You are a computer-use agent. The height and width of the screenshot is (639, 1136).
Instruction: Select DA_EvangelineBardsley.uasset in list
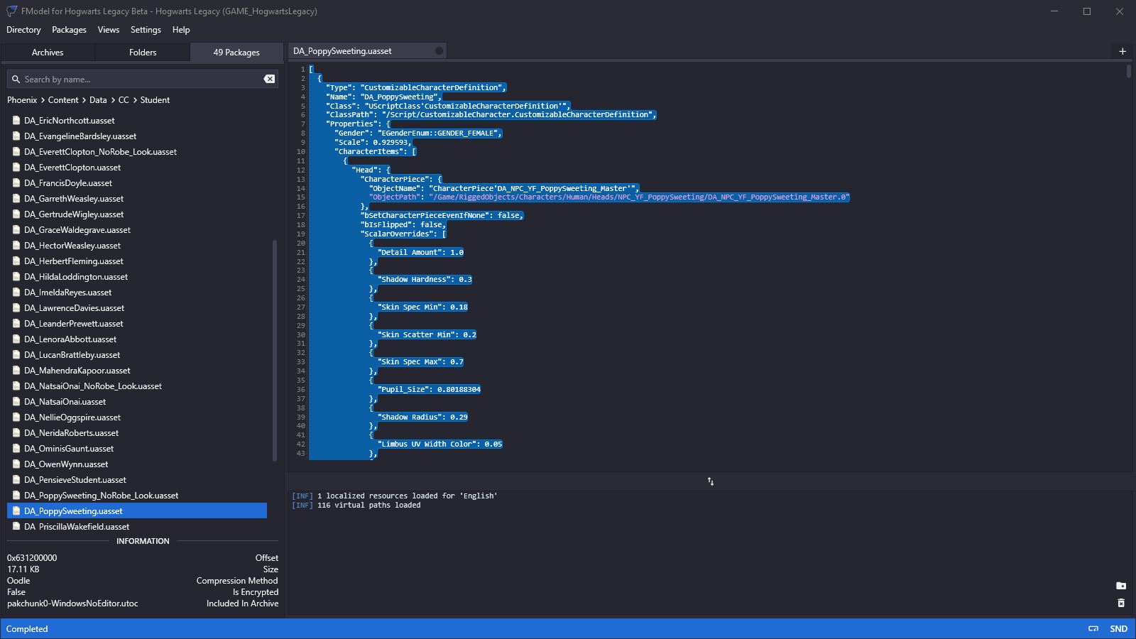tap(137, 136)
